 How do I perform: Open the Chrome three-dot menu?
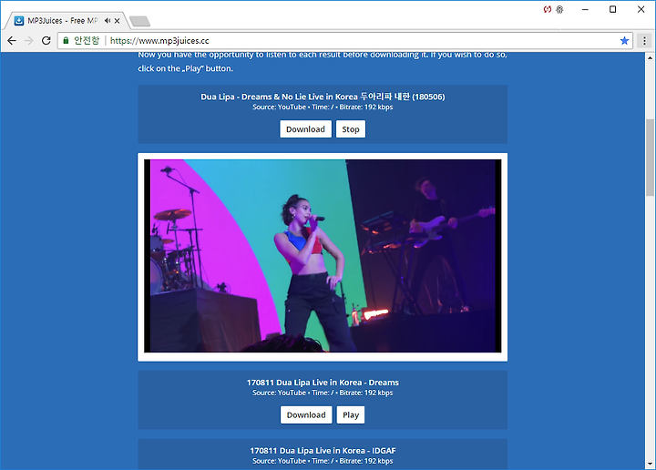click(644, 41)
